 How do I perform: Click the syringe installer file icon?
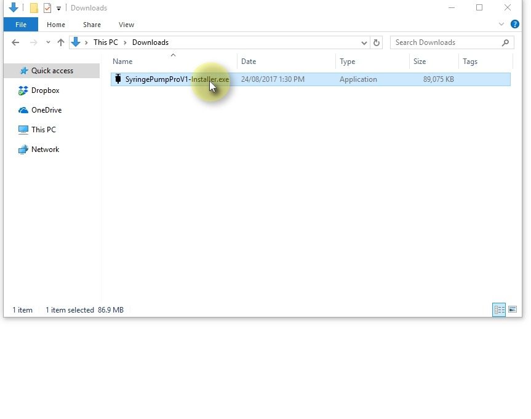(118, 79)
